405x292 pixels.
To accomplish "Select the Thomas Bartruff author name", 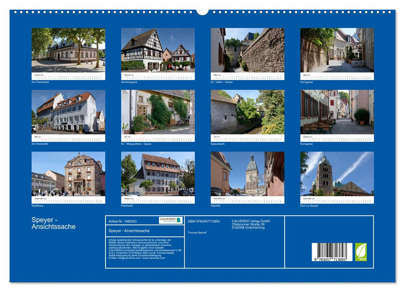I will [197, 233].
